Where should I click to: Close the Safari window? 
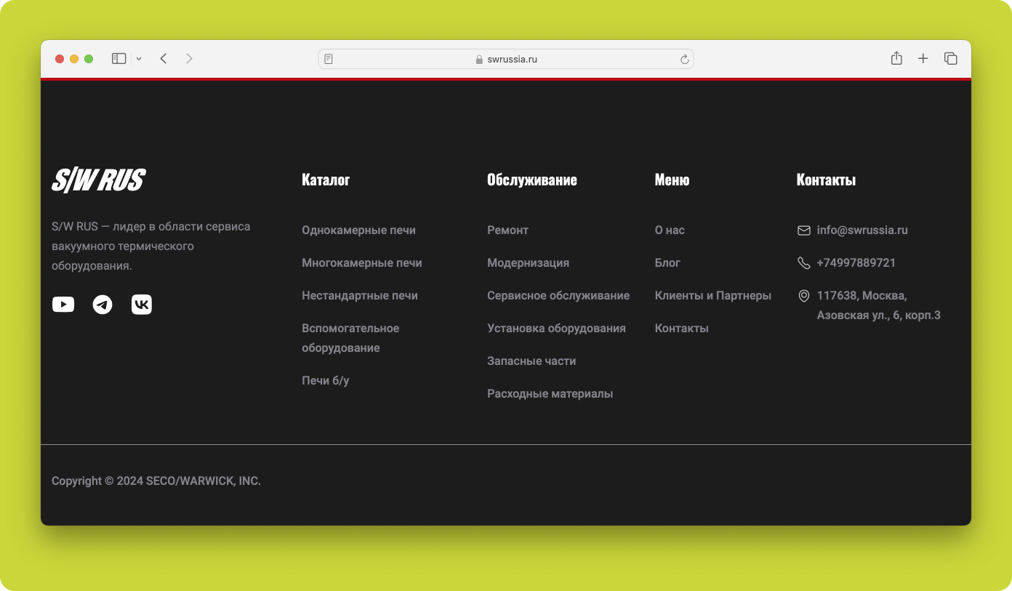click(60, 59)
